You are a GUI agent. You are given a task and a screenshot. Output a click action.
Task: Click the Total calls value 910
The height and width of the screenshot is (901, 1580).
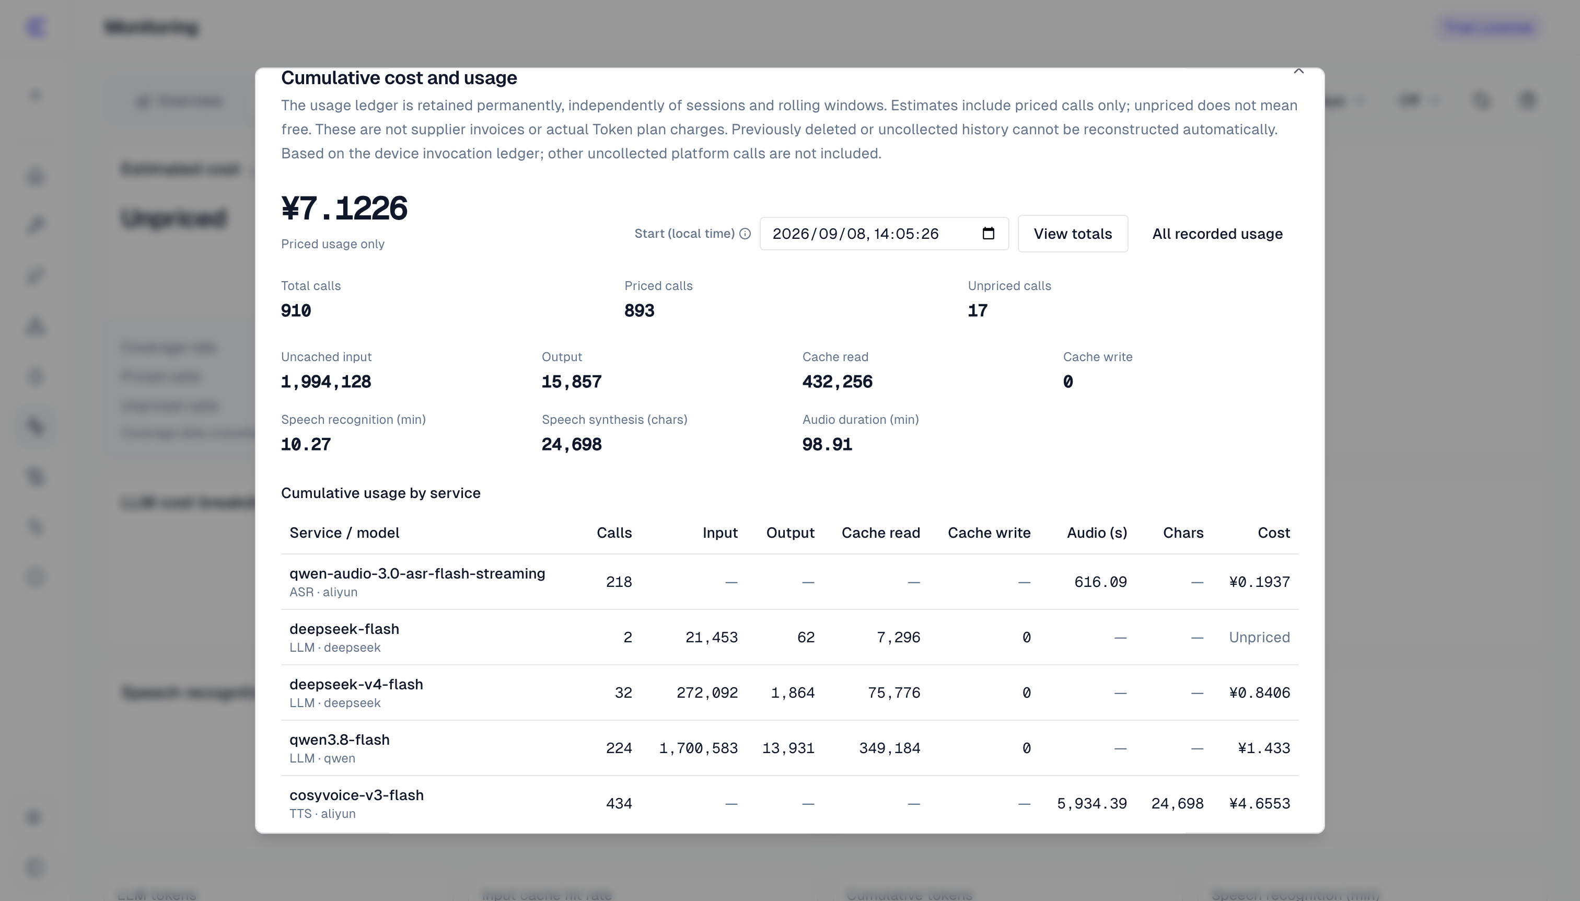click(x=296, y=310)
